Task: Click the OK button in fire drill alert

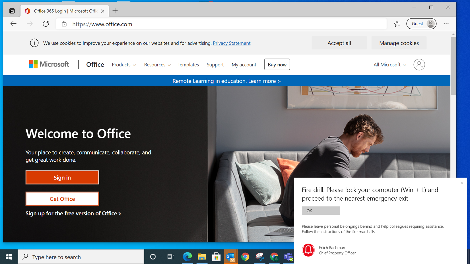Action: 321,211
